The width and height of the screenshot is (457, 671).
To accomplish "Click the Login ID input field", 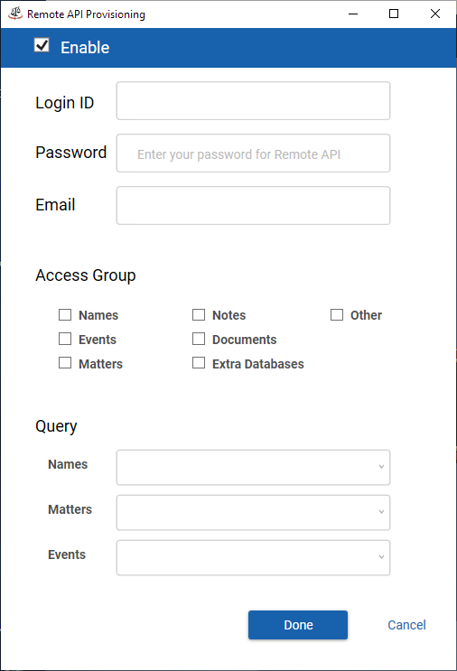I will tap(253, 101).
